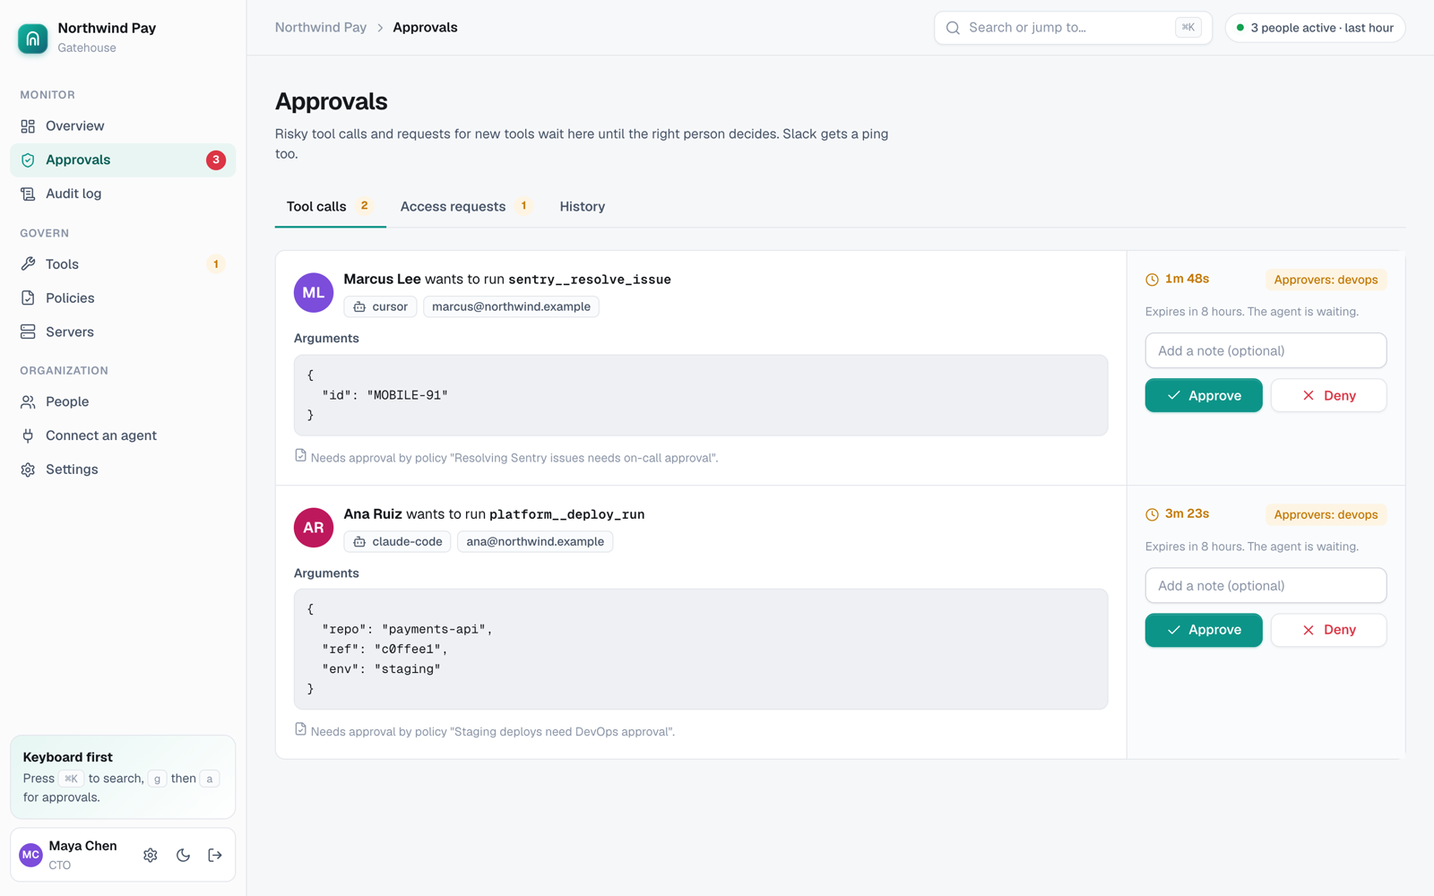The image size is (1434, 896).
Task: Click the Sentry on-call policy note
Action: coord(506,457)
